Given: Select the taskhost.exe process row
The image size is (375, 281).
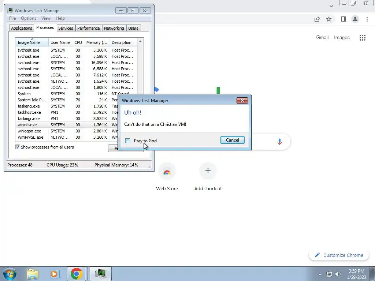Looking at the screenshot, I should [x=67, y=112].
